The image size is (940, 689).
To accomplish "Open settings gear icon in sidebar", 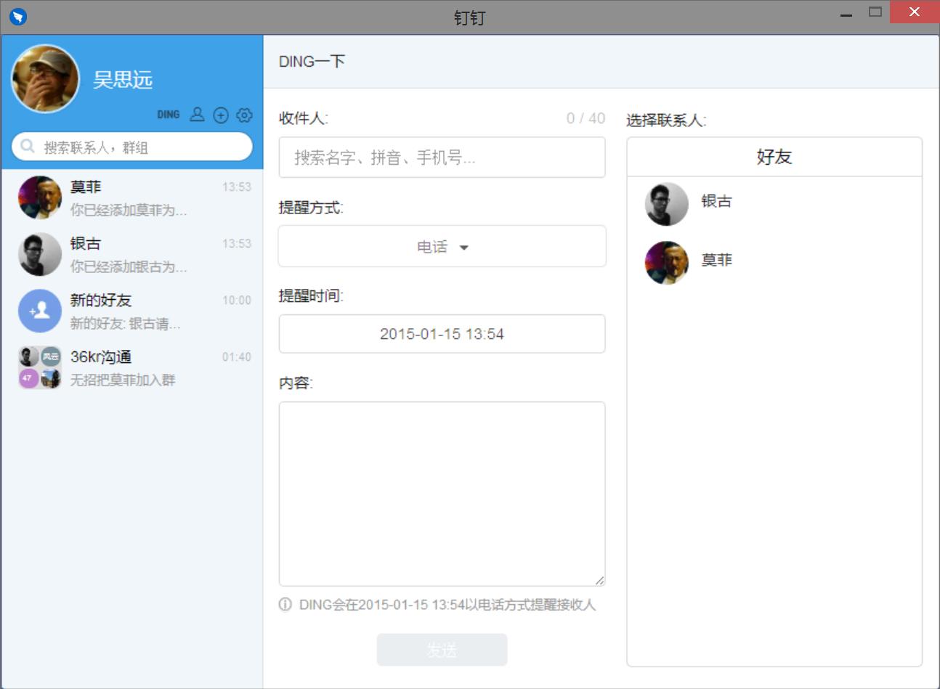I will tap(245, 115).
